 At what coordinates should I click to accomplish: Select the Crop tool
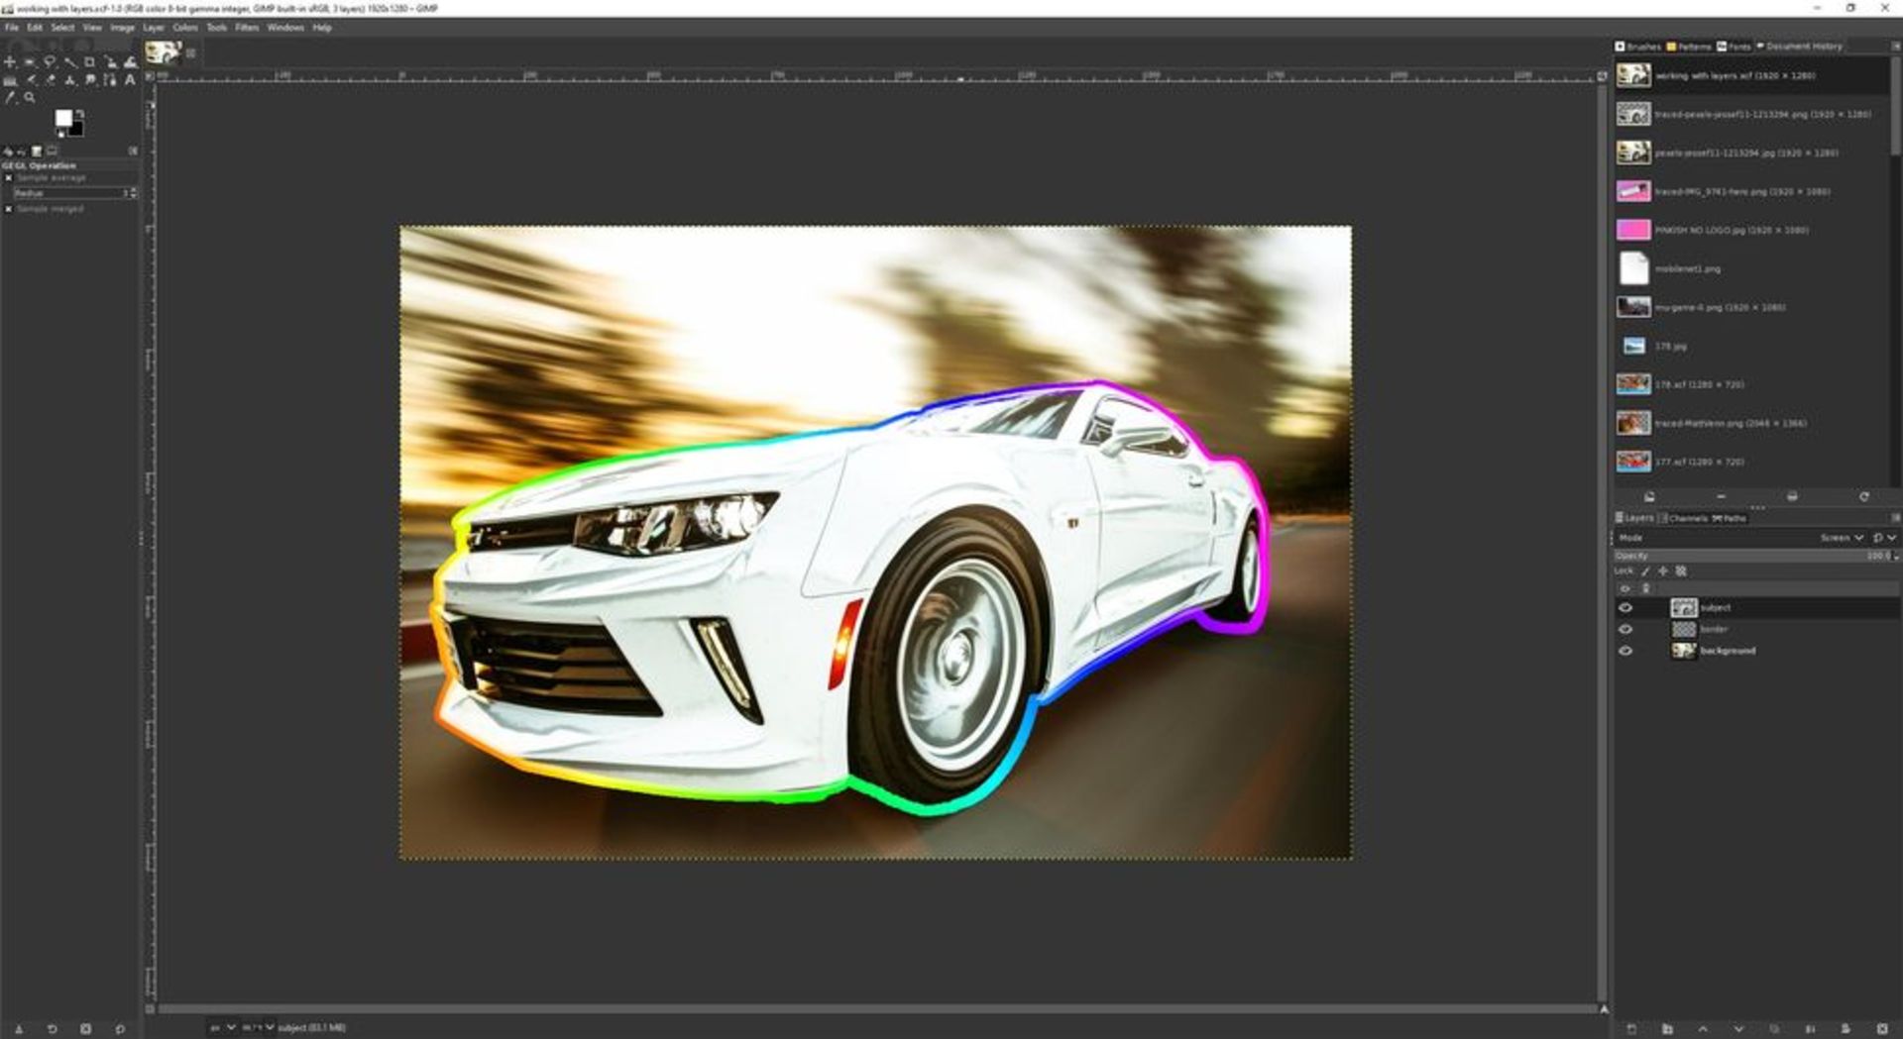(89, 62)
